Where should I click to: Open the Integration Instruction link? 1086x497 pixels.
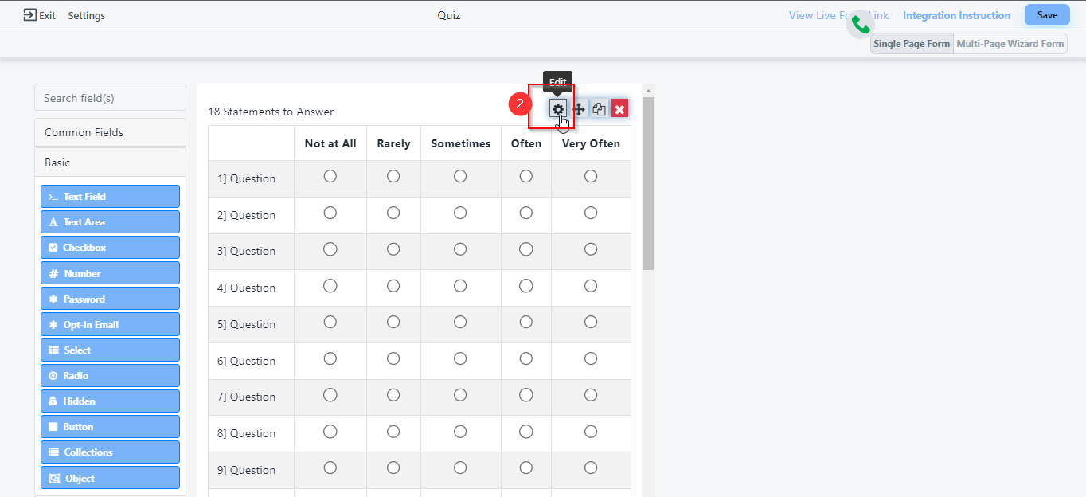pos(956,15)
